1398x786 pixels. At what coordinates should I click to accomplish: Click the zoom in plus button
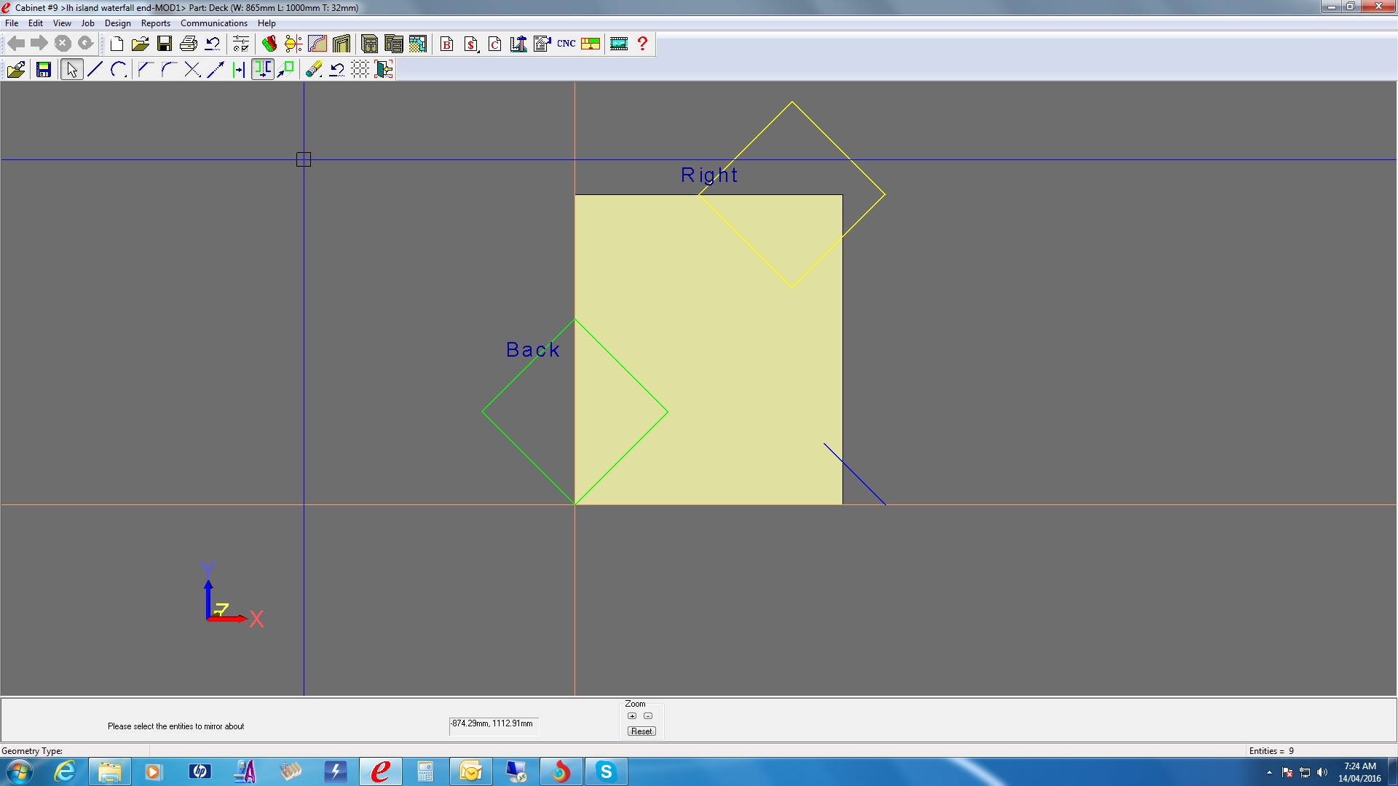632,716
